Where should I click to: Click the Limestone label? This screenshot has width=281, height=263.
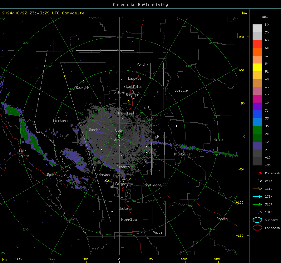59,121
